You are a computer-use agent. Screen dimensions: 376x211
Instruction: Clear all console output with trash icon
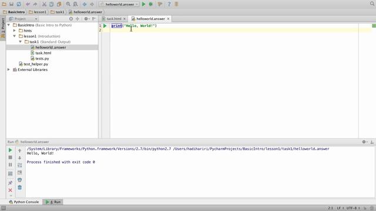(x=19, y=188)
